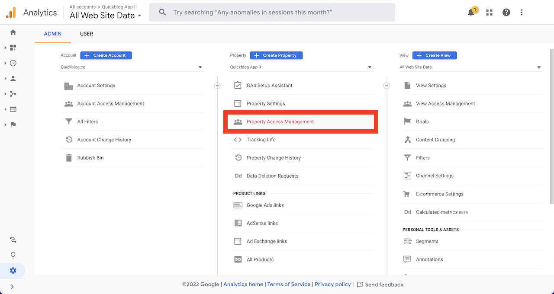554x294 pixels.
Task: Open Audience person icon in sidebar
Action: [13, 79]
